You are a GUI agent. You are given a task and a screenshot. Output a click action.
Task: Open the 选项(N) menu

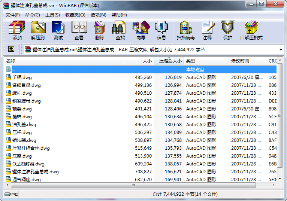click(98, 15)
